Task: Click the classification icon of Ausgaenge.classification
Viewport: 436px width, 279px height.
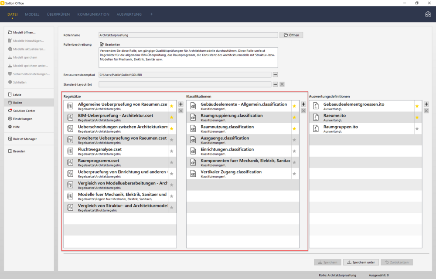Action: tap(193, 140)
